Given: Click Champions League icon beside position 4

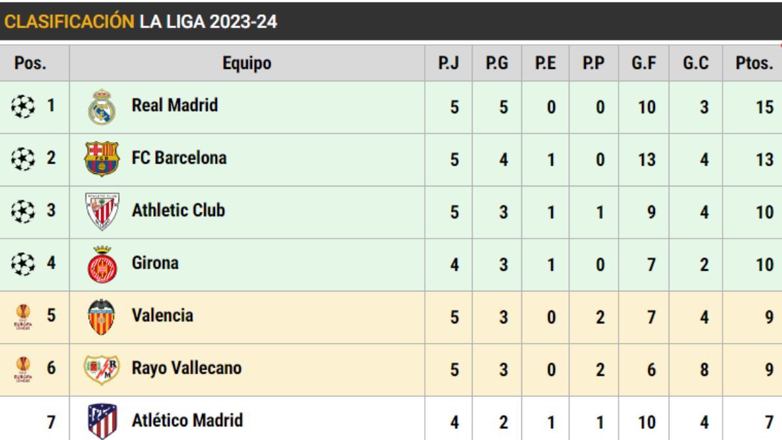Looking at the screenshot, I should (x=23, y=263).
